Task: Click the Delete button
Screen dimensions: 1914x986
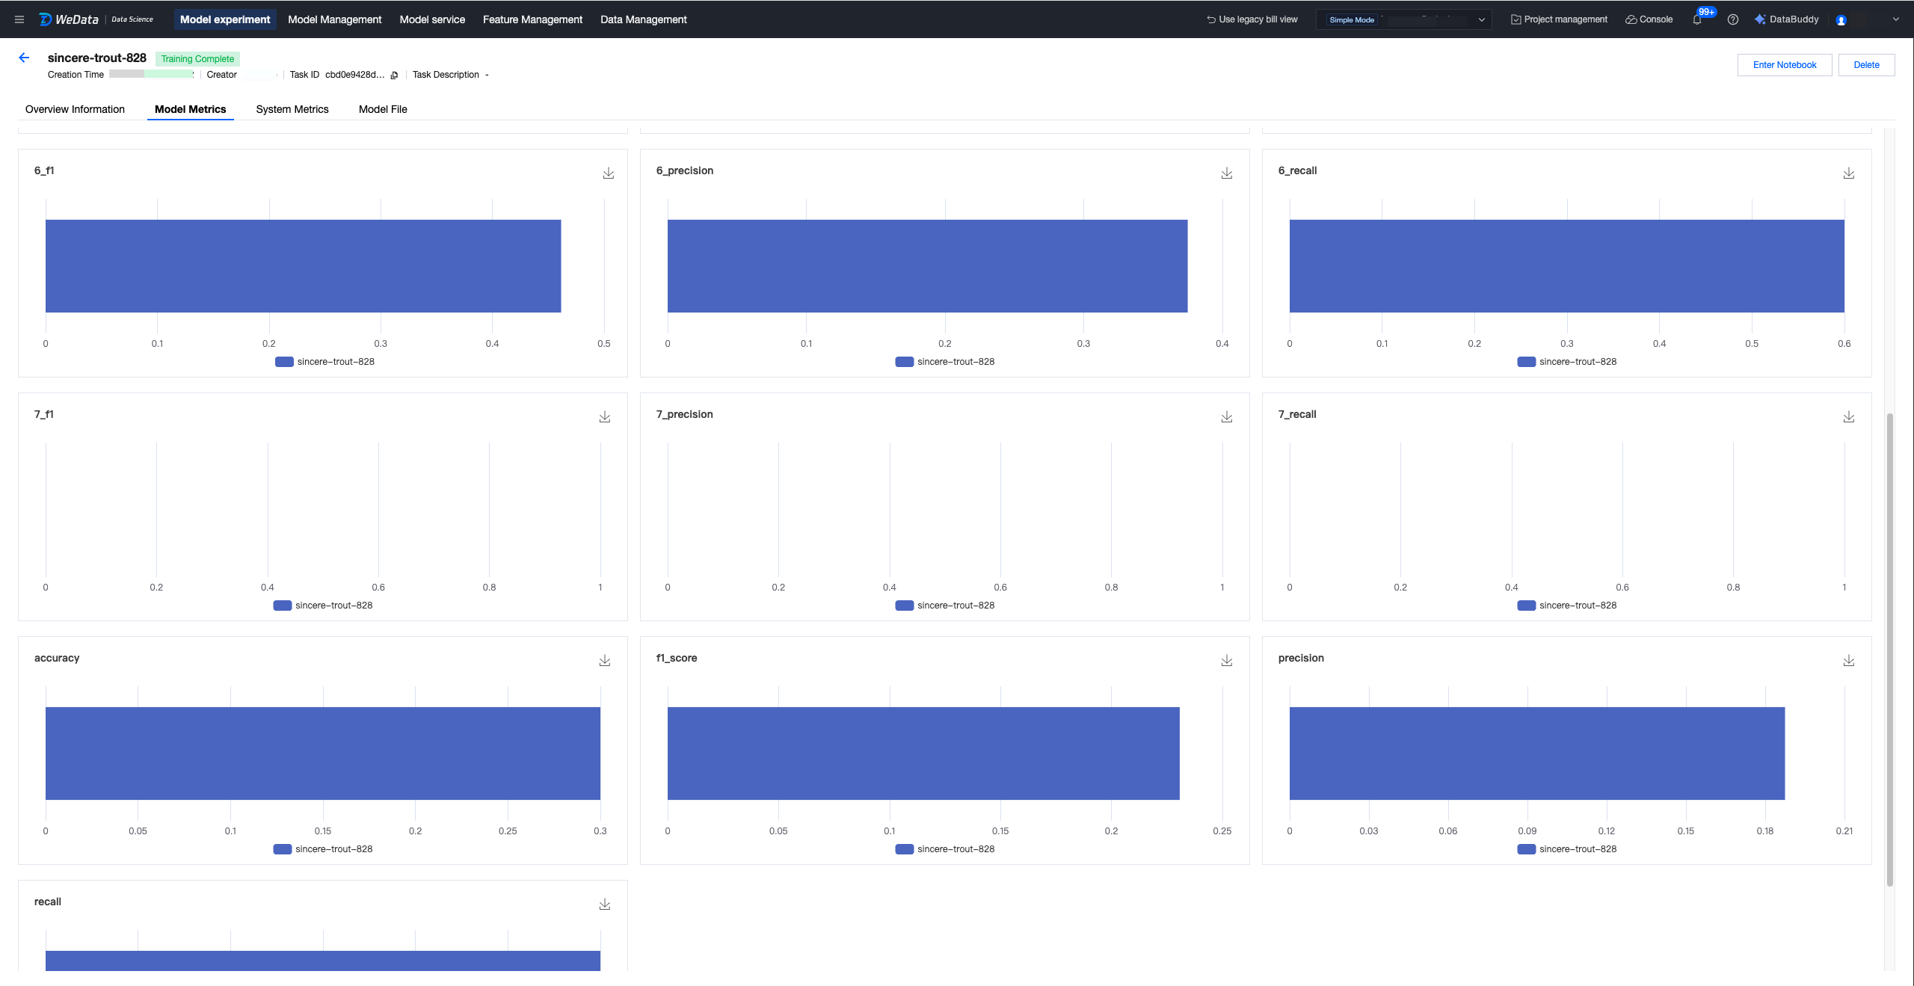Action: point(1866,65)
